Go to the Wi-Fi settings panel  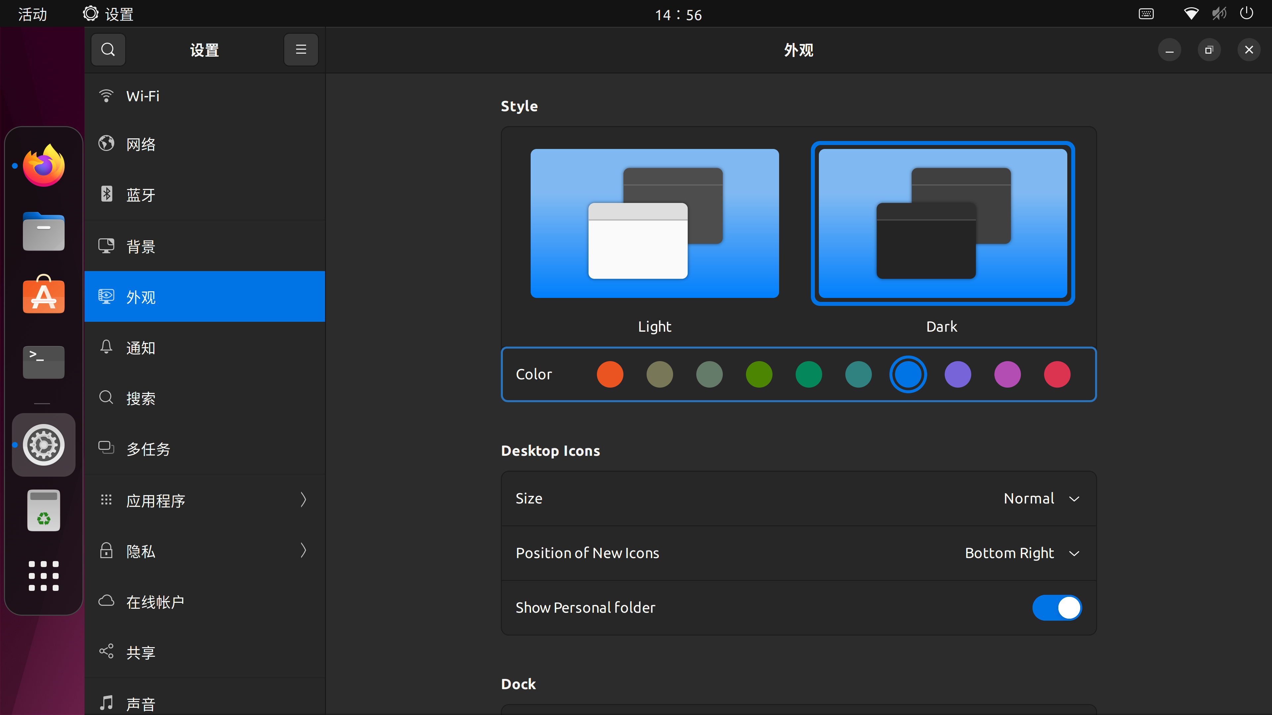(204, 96)
